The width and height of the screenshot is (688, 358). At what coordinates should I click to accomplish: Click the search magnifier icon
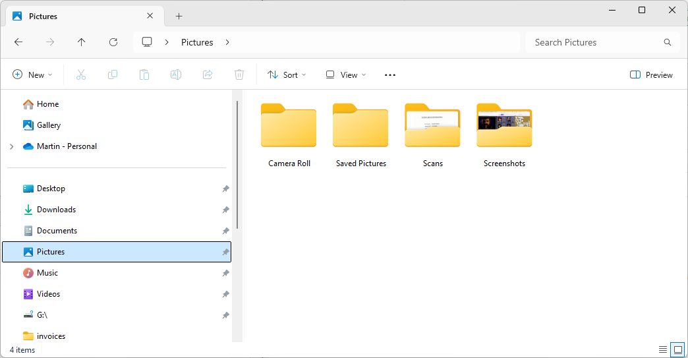point(668,42)
